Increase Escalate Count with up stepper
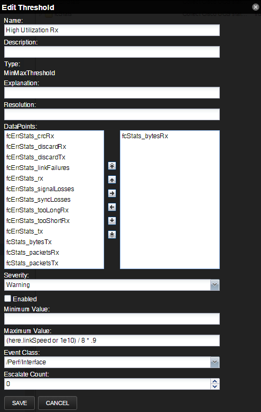The image size is (261, 412). tap(215, 381)
